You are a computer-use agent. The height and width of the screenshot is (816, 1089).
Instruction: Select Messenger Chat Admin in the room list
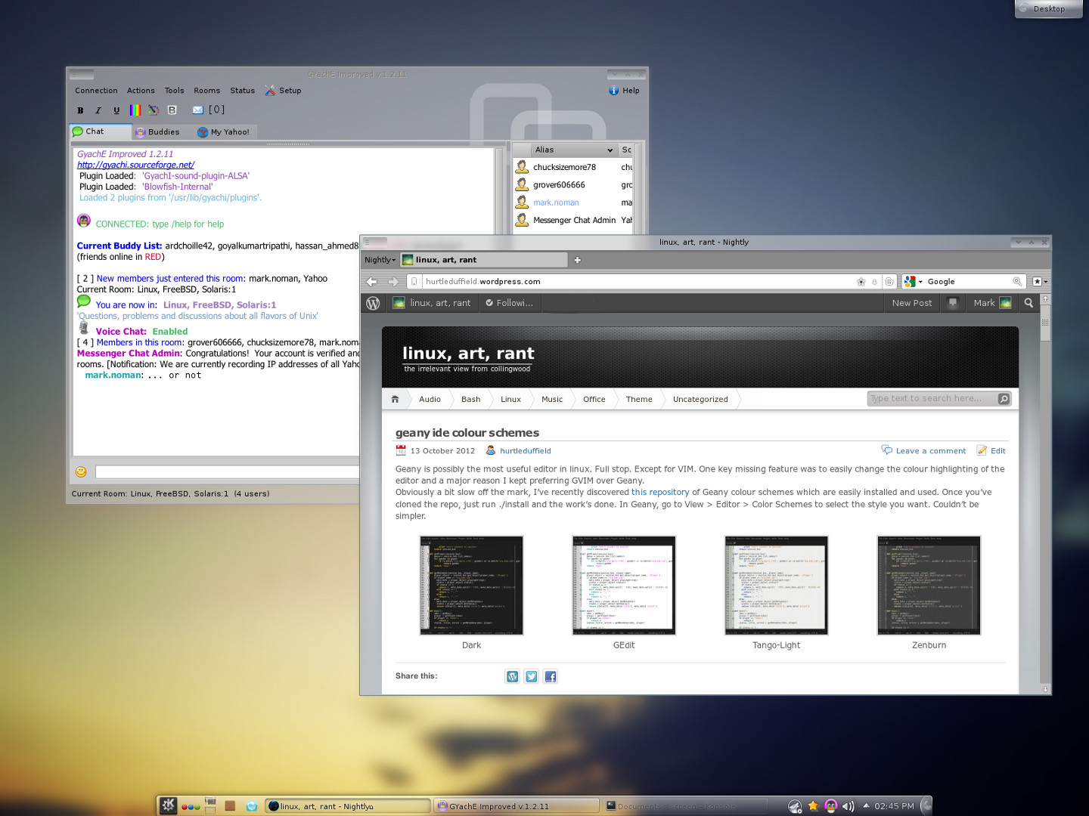point(574,221)
